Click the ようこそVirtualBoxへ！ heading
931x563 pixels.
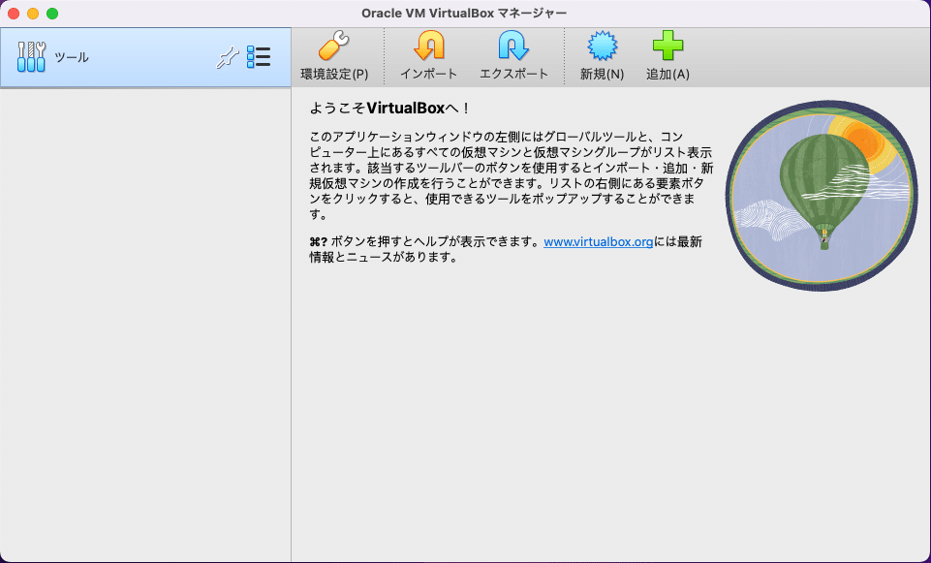click(x=389, y=109)
